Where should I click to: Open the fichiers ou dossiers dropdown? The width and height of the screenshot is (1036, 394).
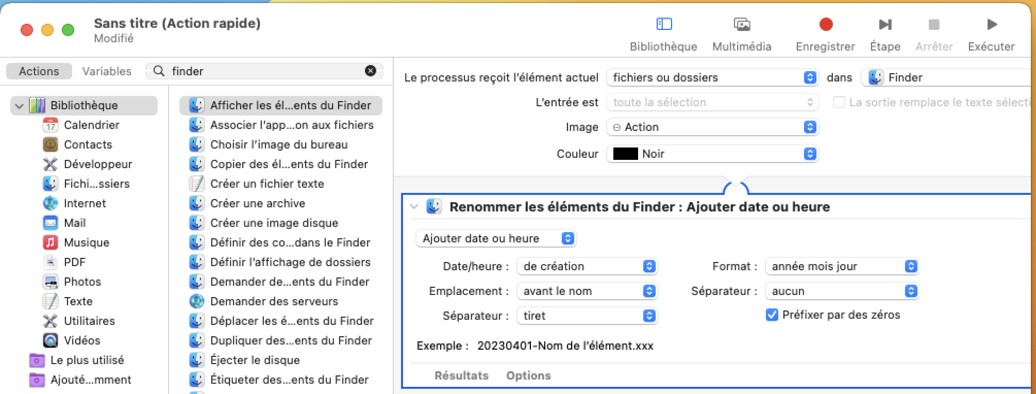tap(712, 77)
